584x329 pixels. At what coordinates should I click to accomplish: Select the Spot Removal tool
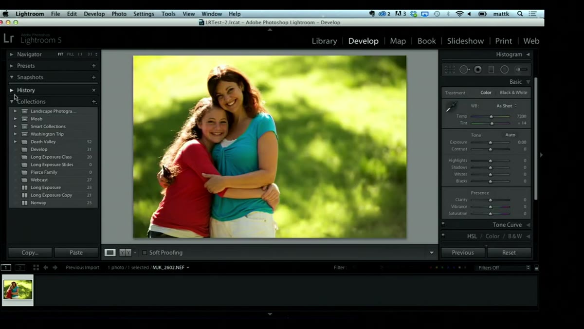(464, 70)
